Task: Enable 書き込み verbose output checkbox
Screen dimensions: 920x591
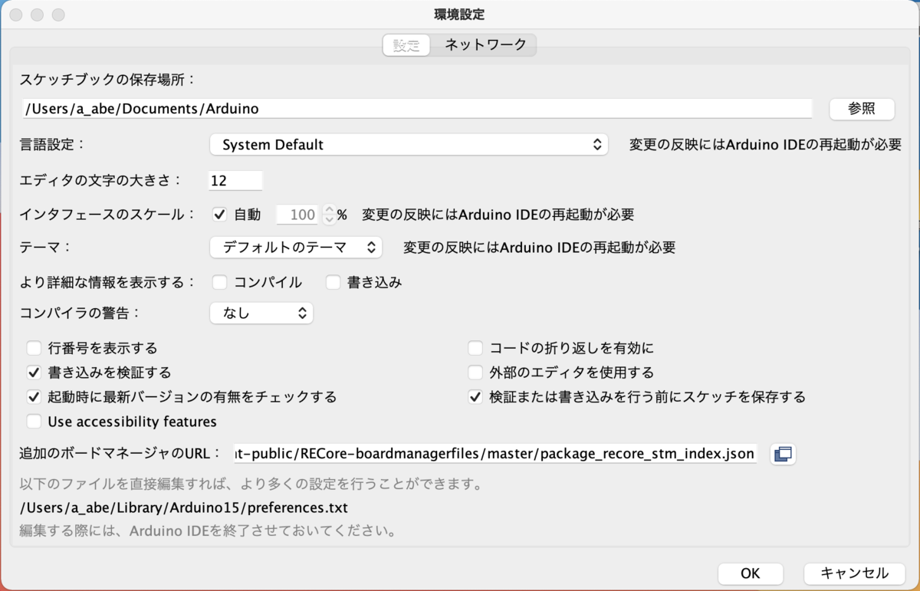Action: pos(333,282)
